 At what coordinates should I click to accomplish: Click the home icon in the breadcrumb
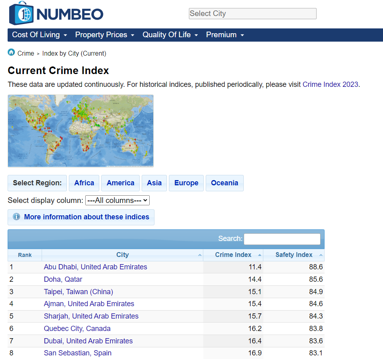(x=11, y=52)
